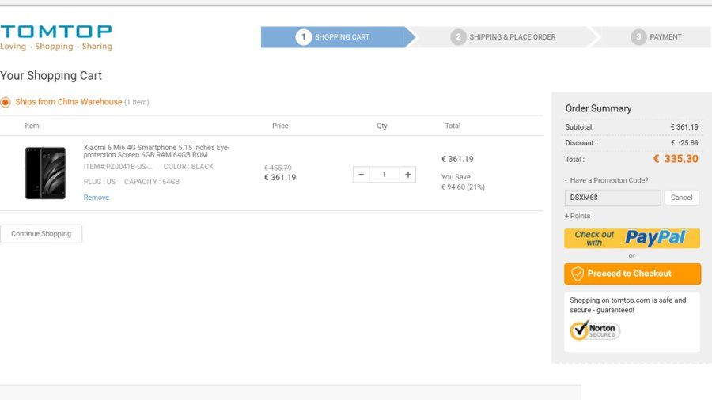Expand the Have a Promotion Code section
This screenshot has width=712, height=400.
[607, 180]
